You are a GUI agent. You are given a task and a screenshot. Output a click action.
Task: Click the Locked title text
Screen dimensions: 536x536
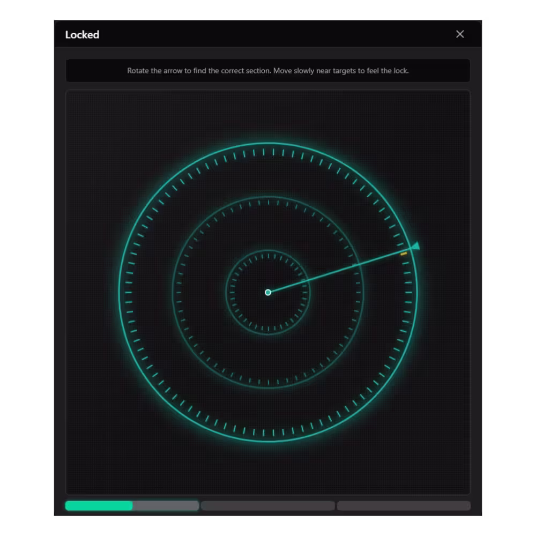coord(82,34)
